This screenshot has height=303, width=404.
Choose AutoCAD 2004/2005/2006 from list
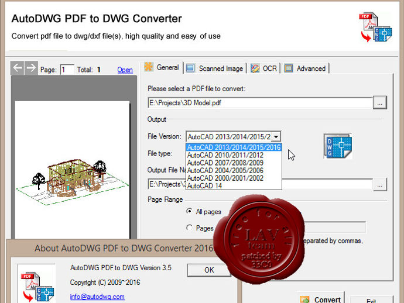(234, 170)
